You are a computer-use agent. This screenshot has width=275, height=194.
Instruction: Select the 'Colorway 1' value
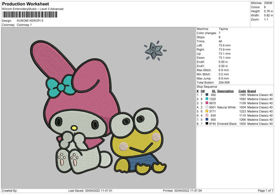(x=24, y=25)
